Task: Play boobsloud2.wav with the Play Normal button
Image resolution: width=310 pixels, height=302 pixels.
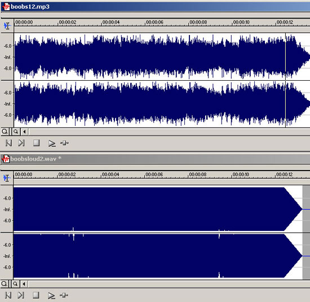Action: 51,295
